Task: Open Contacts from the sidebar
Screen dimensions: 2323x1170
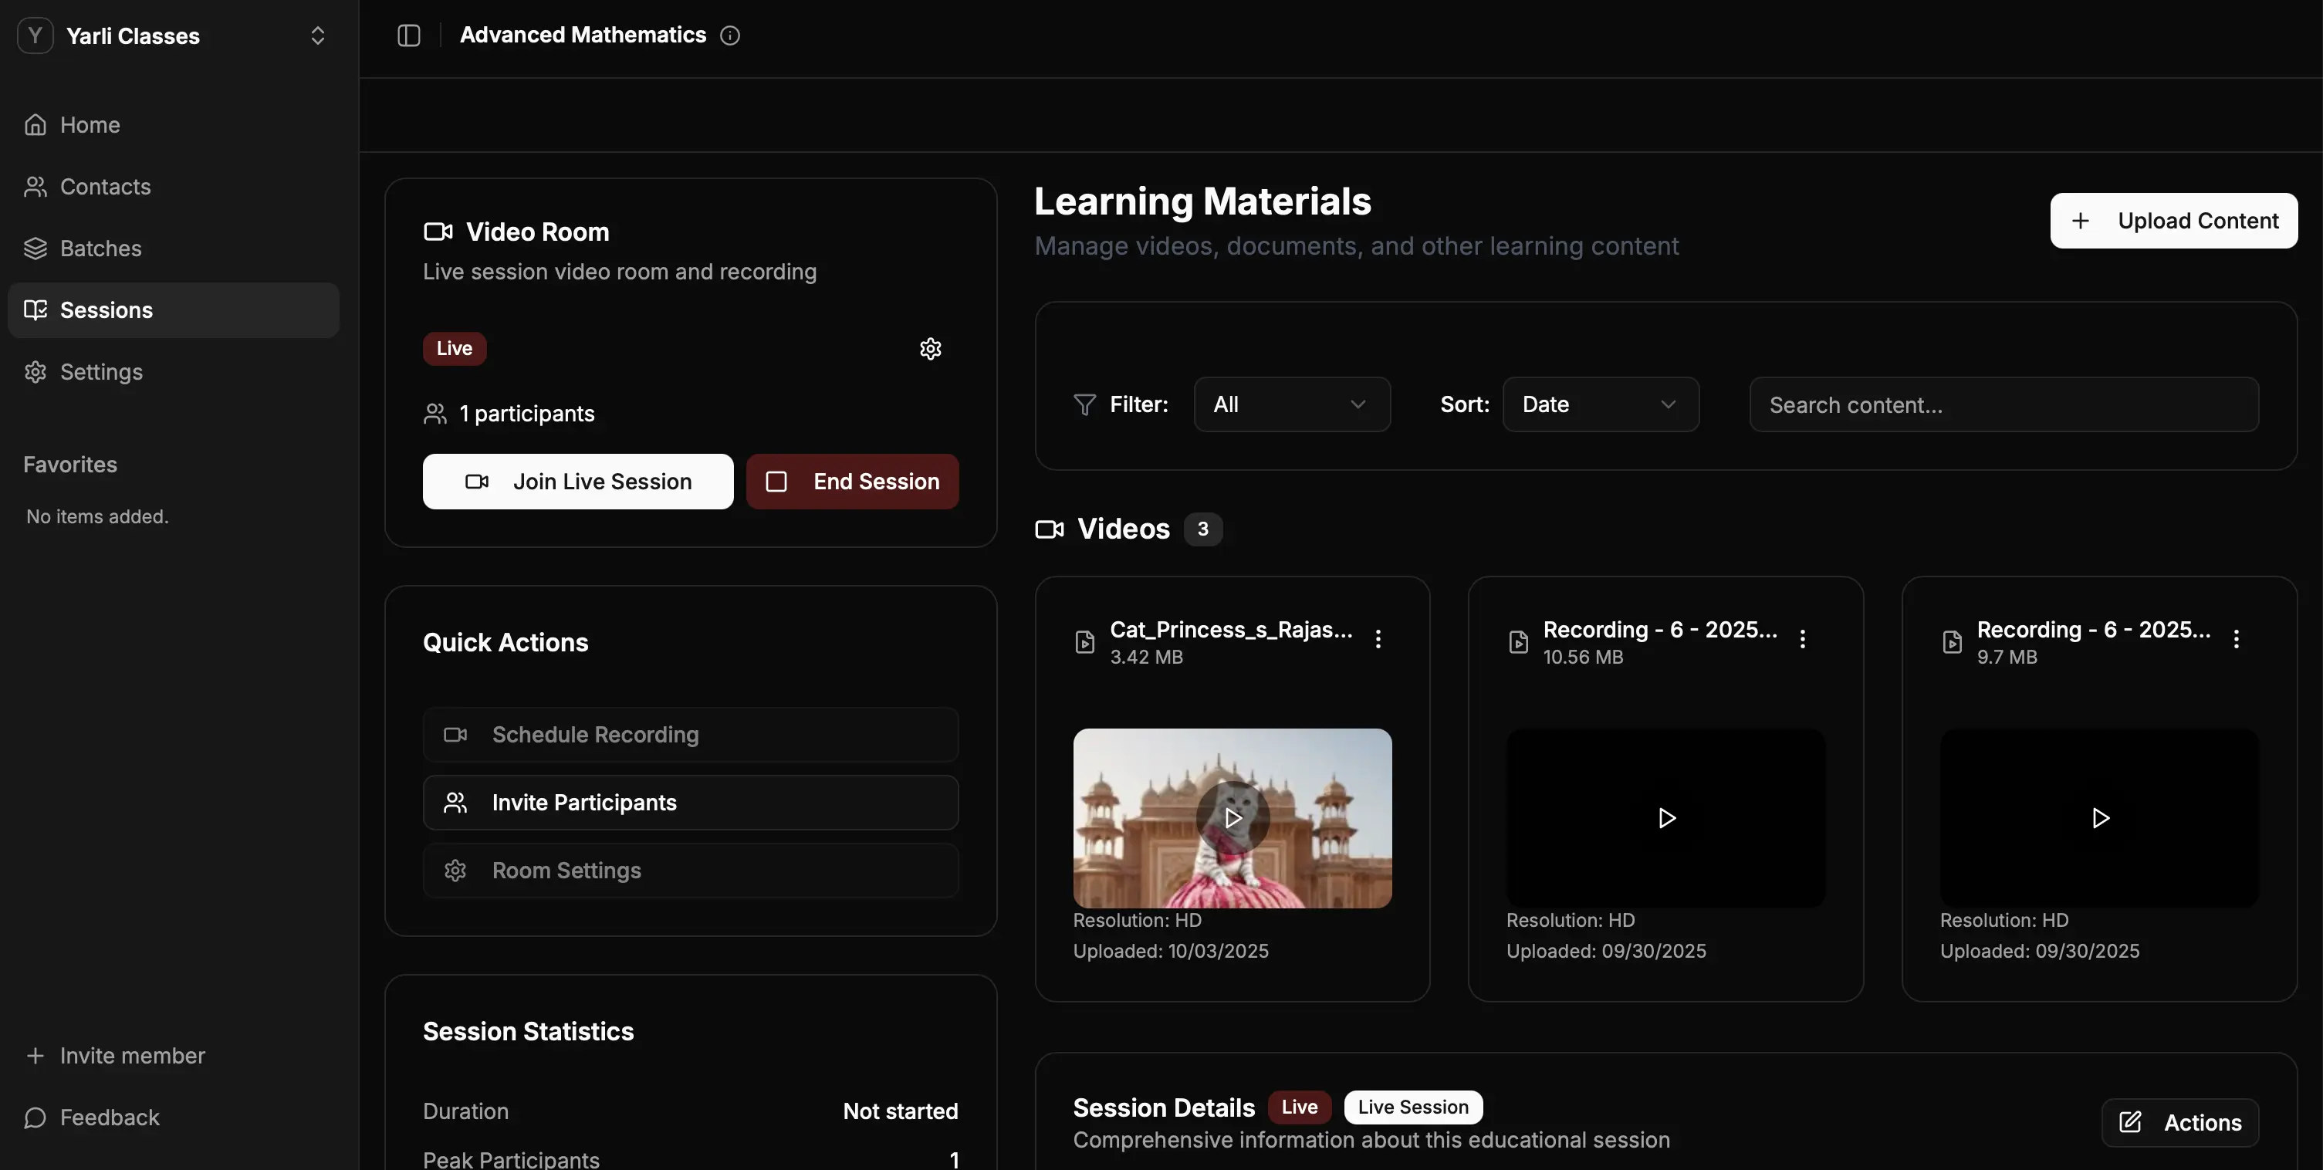Action: (x=106, y=187)
